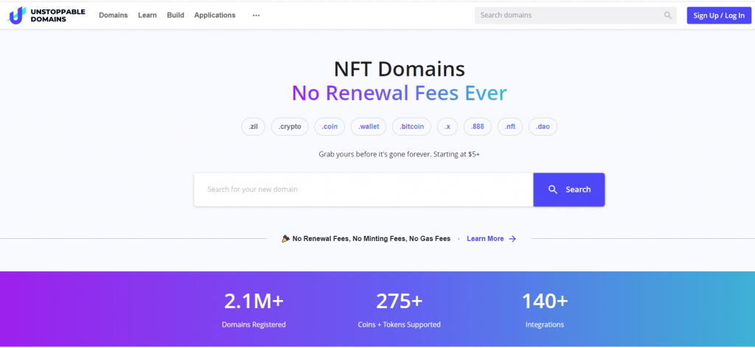Click the Sign Up / Log In button
This screenshot has height=348, width=755.
[x=719, y=15]
